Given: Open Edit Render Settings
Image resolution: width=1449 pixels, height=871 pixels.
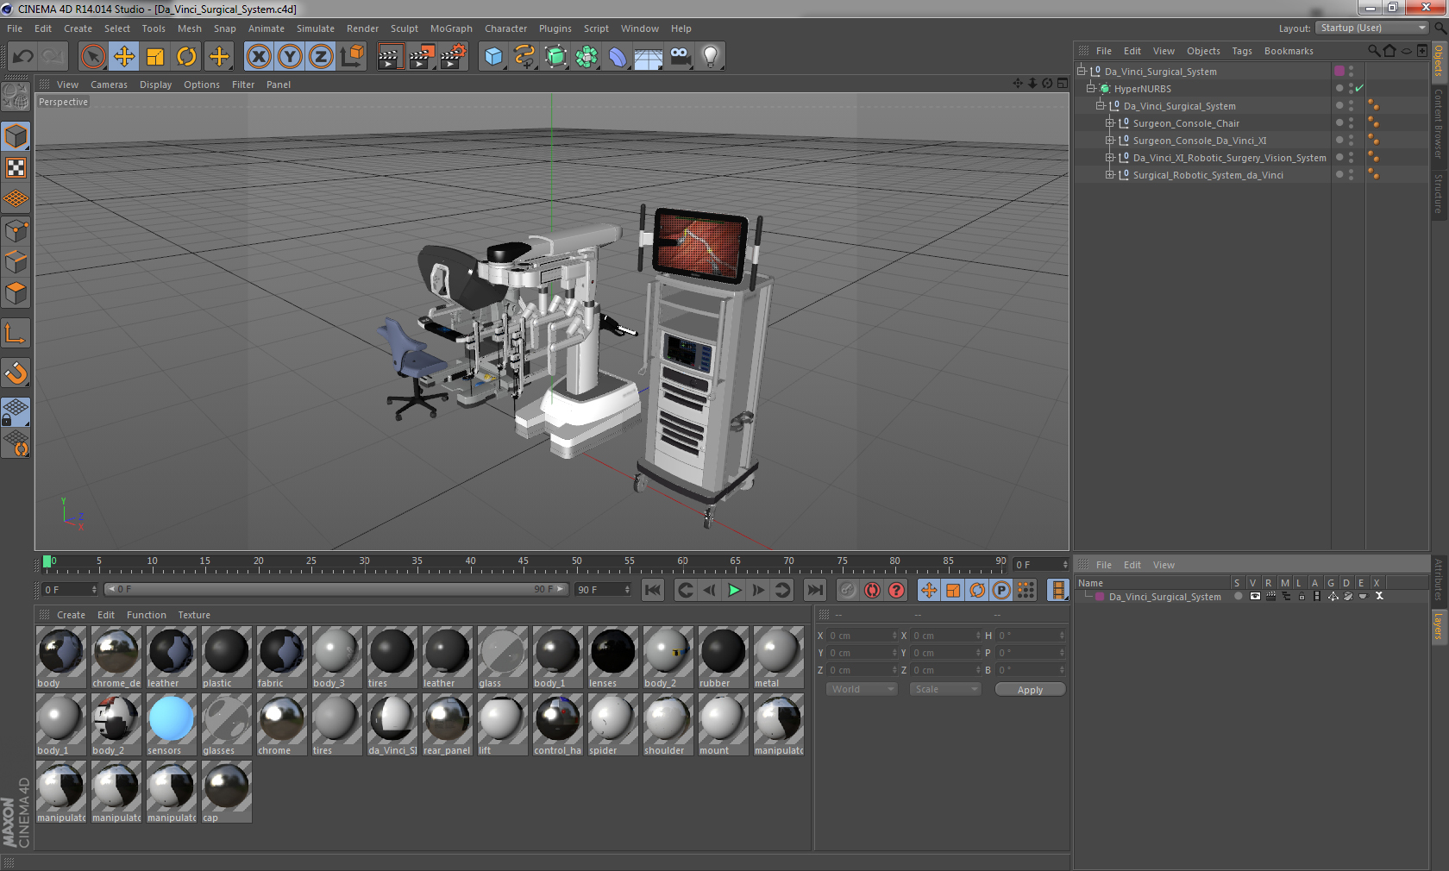Looking at the screenshot, I should [x=453, y=57].
